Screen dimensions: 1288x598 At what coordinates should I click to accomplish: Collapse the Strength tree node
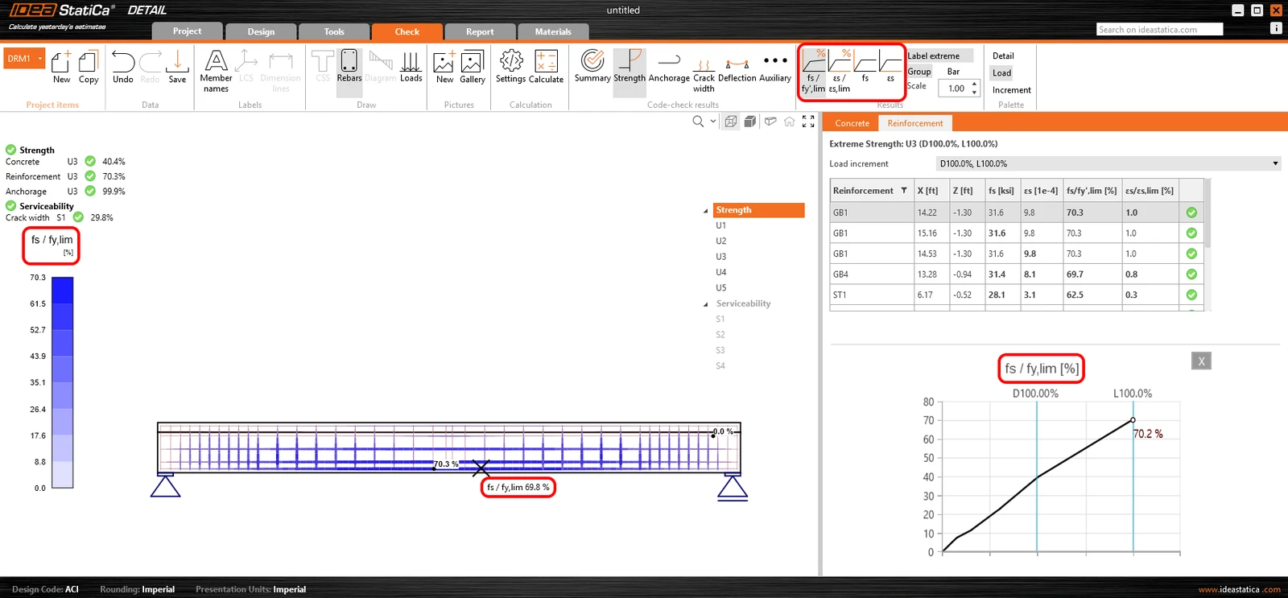click(706, 211)
